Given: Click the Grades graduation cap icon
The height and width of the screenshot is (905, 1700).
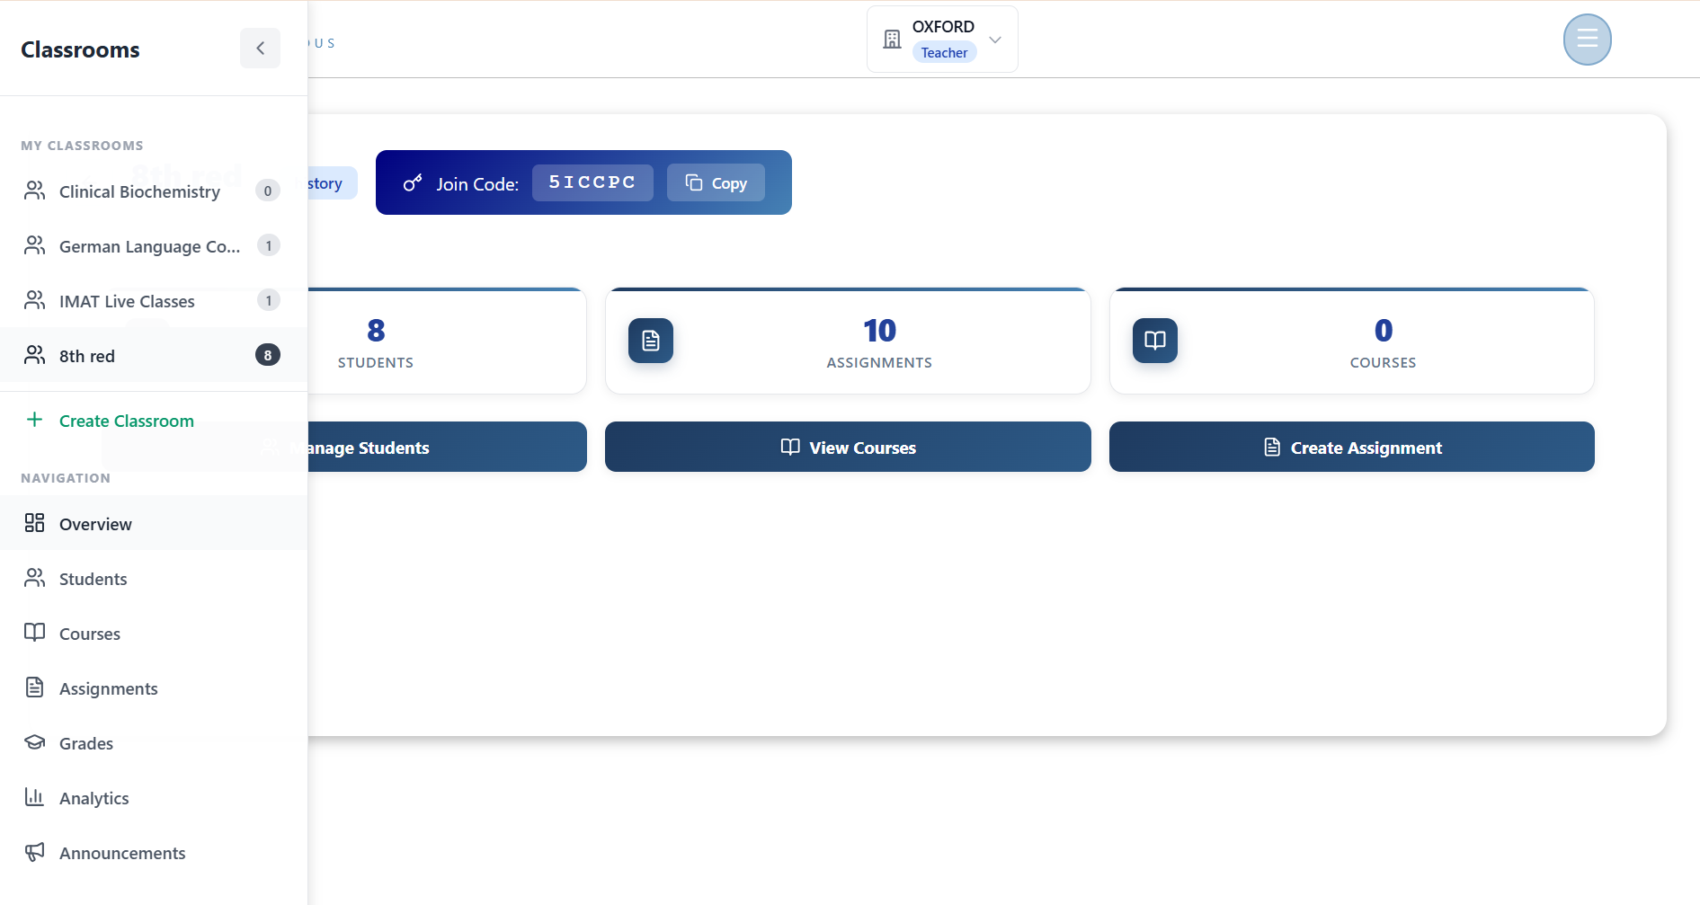Looking at the screenshot, I should 34,742.
